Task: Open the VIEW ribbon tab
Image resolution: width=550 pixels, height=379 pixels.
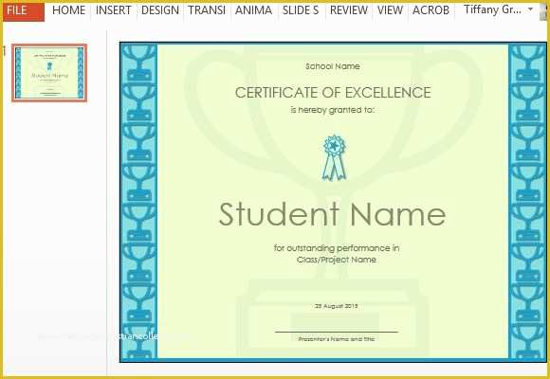Action: click(x=390, y=10)
